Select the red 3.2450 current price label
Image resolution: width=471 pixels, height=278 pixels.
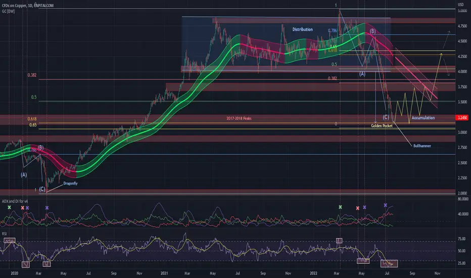click(x=462, y=117)
